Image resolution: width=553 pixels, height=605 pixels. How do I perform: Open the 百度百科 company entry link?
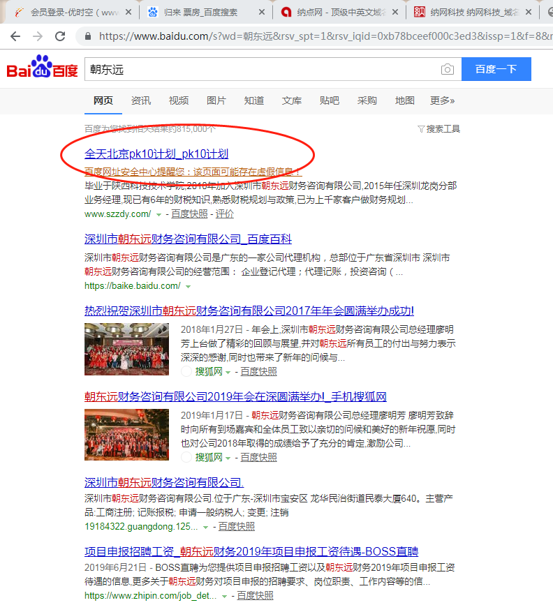(188, 239)
